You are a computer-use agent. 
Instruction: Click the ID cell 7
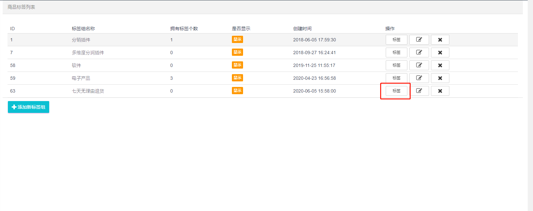tap(11, 53)
